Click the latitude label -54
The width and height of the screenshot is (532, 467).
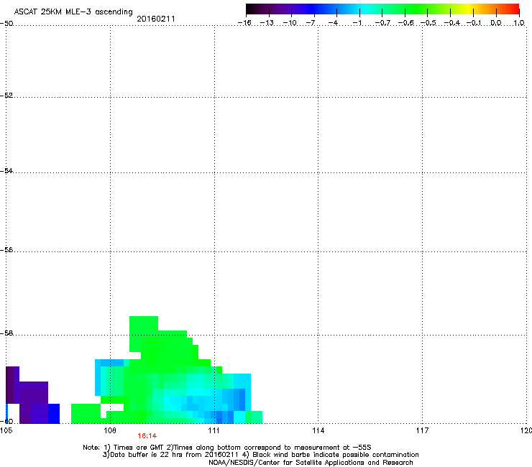(x=6, y=170)
